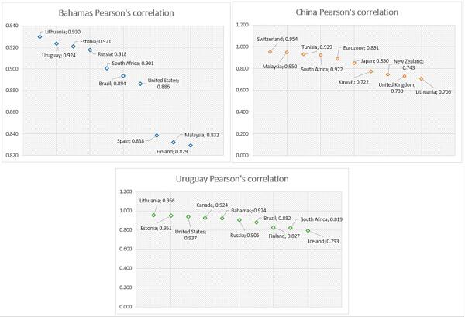Select the Finland 0.829 data label
465x317 pixels.
(x=172, y=152)
